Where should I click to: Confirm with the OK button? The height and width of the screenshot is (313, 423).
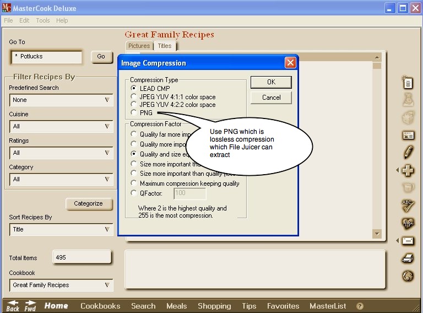[x=271, y=82]
